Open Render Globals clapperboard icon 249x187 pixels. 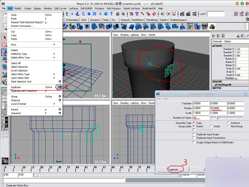tap(194, 14)
